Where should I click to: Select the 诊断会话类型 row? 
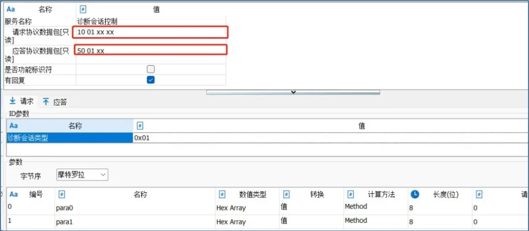pyautogui.click(x=69, y=138)
